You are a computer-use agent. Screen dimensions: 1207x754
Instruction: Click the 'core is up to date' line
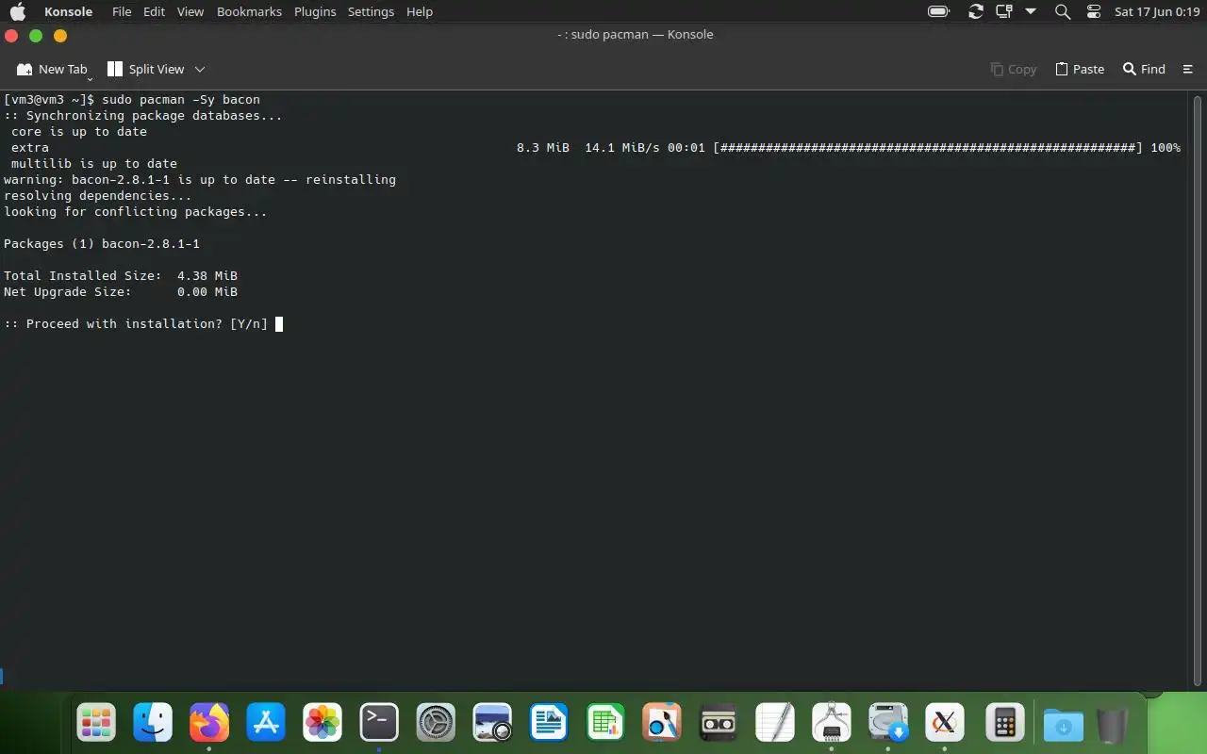click(x=79, y=132)
